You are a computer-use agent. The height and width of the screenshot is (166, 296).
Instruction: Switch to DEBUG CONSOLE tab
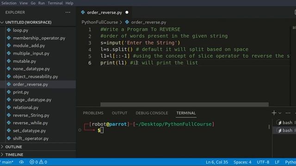coord(152,113)
